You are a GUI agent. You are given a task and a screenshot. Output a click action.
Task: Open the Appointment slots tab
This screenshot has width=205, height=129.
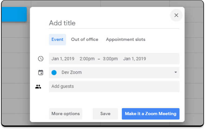click(x=125, y=40)
